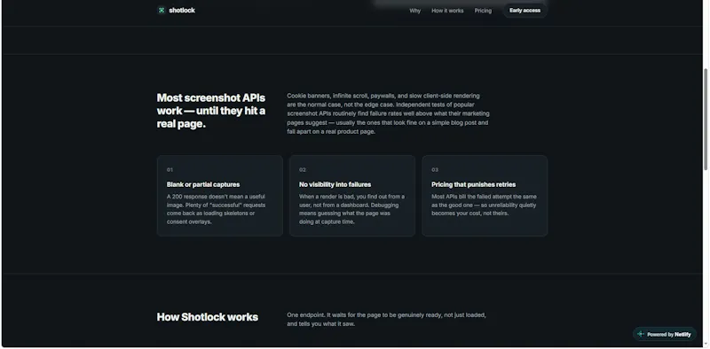The image size is (710, 349).
Task: Click the text beginning One endpoint. It waits
Action: [386, 319]
